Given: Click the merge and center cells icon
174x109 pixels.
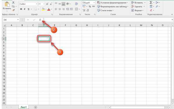Looking at the screenshot, I should point(77,9).
